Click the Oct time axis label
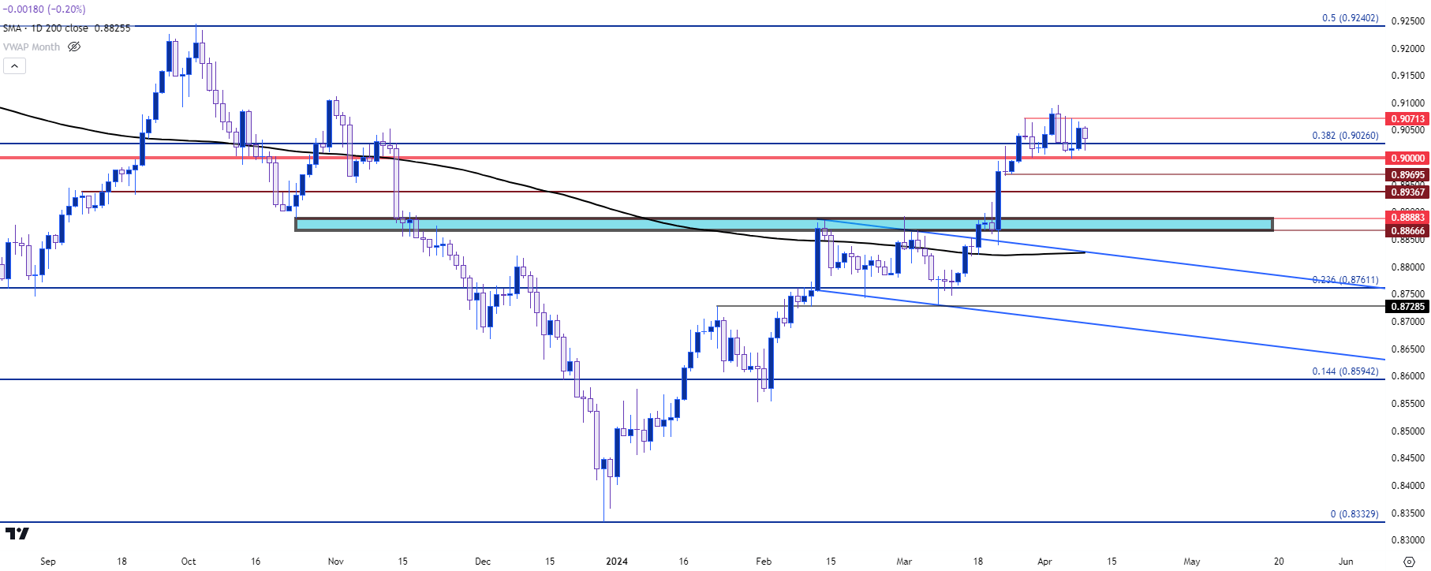This screenshot has height=571, width=1431. tap(189, 562)
